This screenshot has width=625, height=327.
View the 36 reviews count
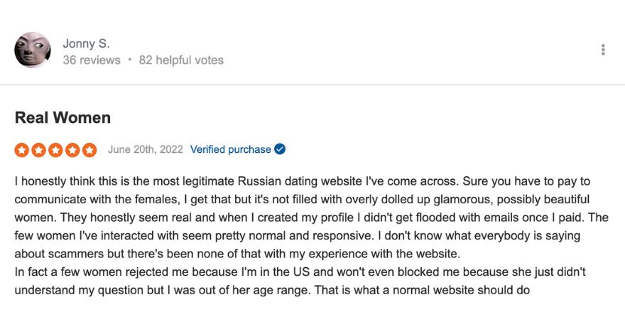[92, 60]
